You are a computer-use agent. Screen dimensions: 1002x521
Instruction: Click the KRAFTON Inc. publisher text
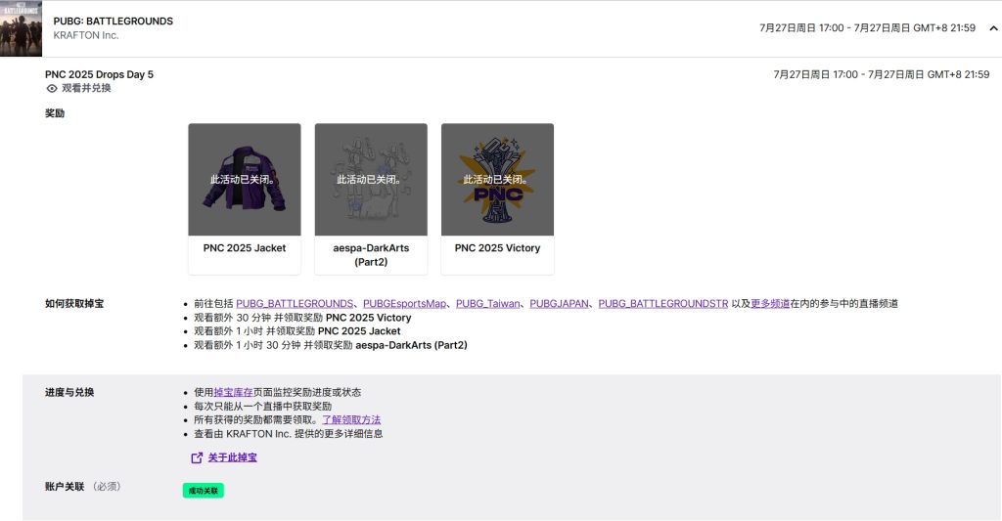point(86,36)
